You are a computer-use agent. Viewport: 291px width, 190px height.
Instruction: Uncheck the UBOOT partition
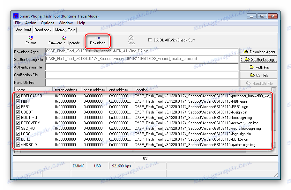click(x=18, y=112)
